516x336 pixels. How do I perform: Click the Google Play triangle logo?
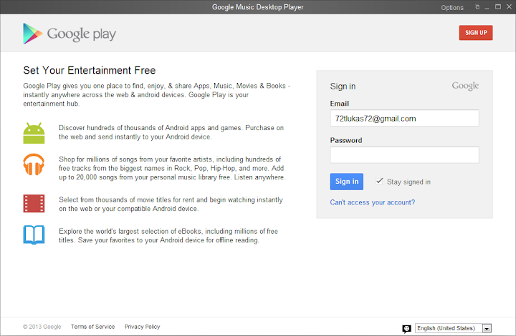[32, 34]
